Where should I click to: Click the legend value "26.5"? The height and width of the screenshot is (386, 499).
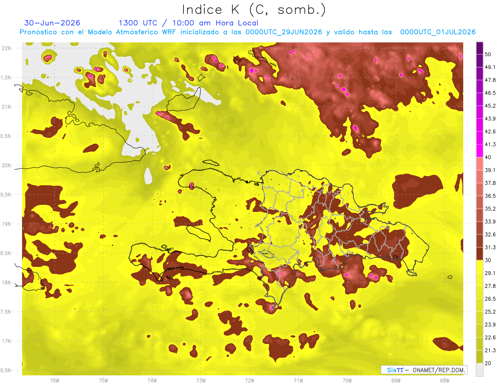(x=490, y=299)
